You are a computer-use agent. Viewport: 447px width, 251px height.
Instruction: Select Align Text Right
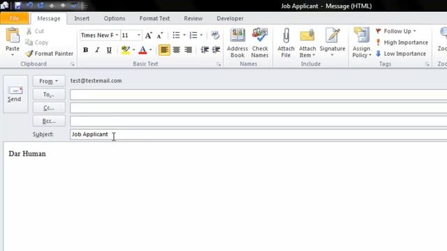click(188, 50)
